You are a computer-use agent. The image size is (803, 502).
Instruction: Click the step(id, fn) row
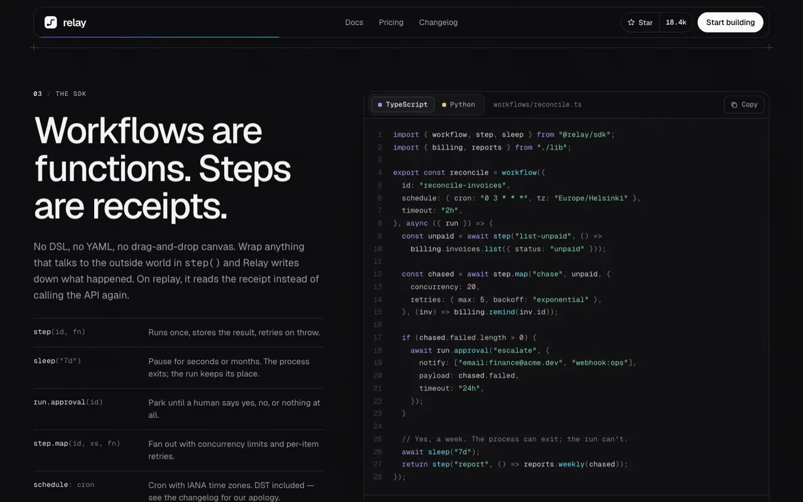[x=179, y=333]
